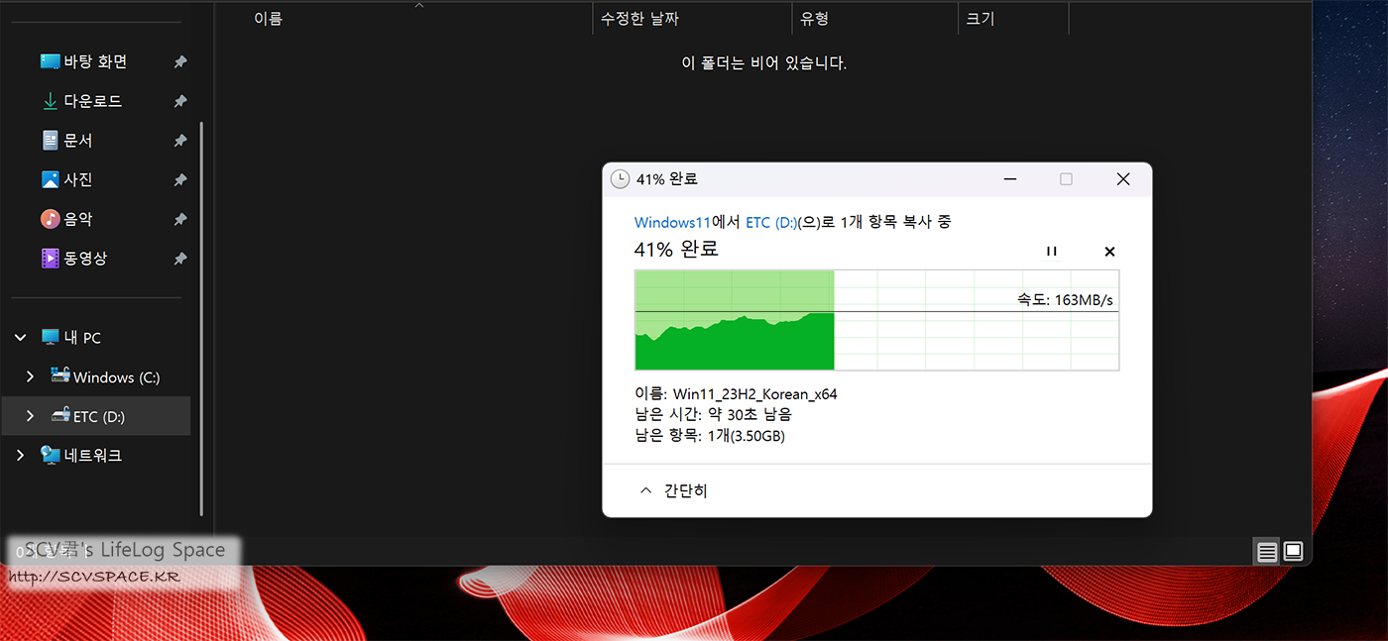Select the 사진 pictures icon
The width and height of the screenshot is (1388, 641).
click(x=50, y=179)
